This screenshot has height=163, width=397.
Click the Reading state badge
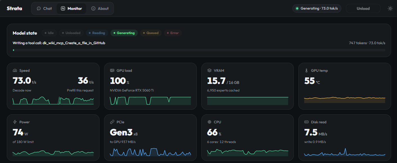coord(97,33)
